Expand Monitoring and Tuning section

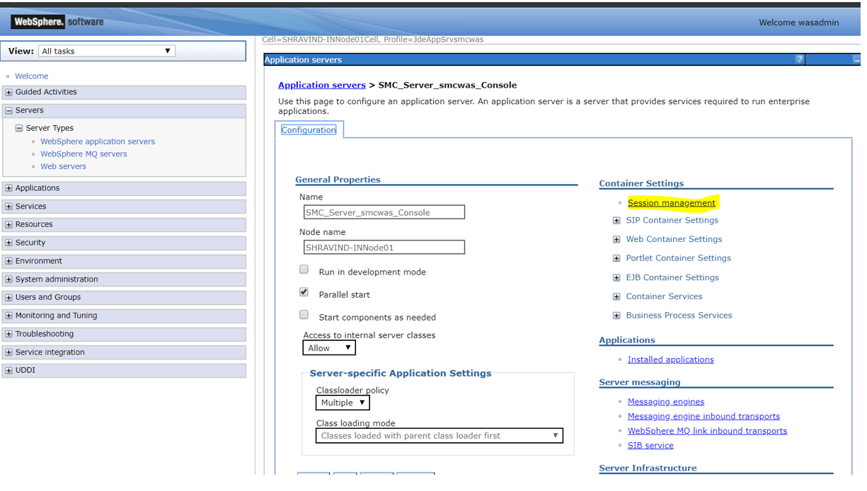point(8,316)
